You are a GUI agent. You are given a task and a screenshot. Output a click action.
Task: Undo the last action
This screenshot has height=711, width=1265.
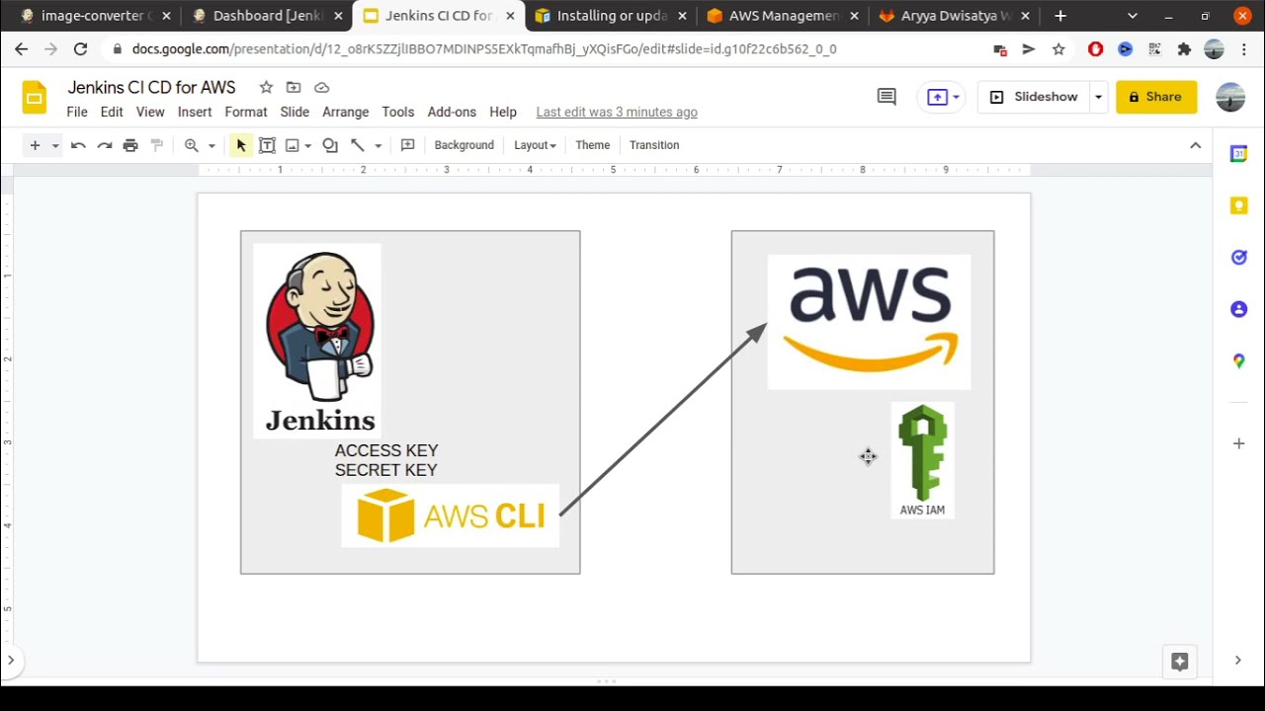tap(78, 145)
